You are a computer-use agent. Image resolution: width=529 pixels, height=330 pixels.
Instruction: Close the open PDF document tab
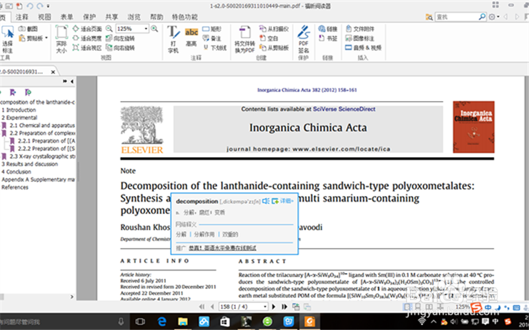pos(53,72)
